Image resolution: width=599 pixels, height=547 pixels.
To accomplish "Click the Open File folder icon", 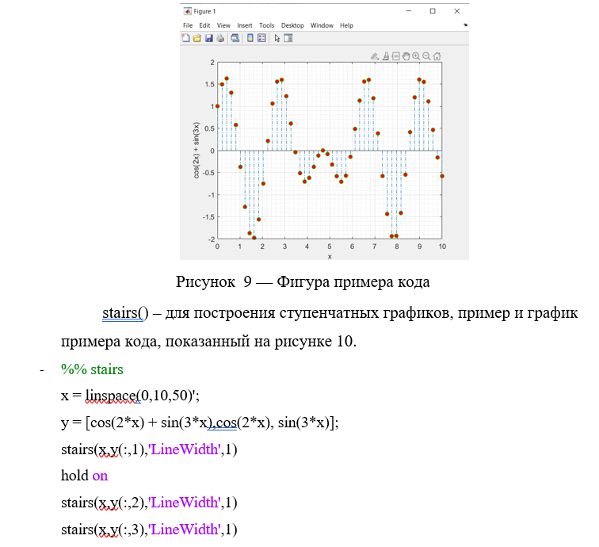I will click(x=197, y=37).
